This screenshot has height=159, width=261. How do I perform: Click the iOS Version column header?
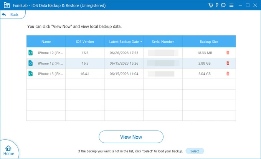pyautogui.click(x=85, y=42)
